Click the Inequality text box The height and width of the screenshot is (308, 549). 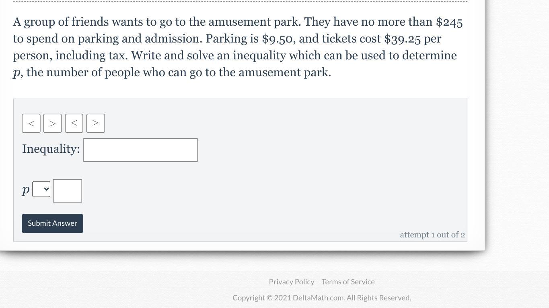pos(140,150)
